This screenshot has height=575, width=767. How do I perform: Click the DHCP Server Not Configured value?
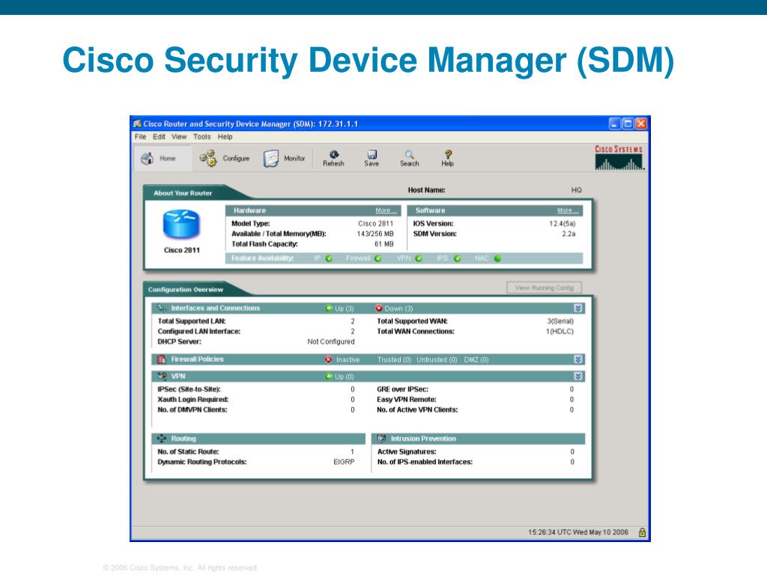click(x=330, y=341)
